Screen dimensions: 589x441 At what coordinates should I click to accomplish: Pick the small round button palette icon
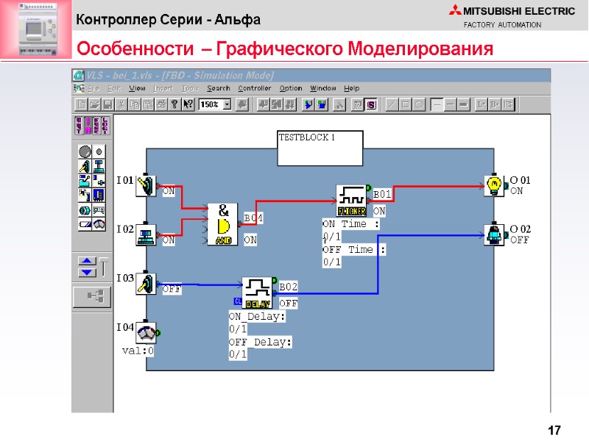coord(99,151)
